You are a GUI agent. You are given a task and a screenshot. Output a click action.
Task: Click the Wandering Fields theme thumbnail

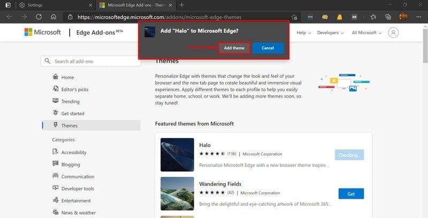[x=177, y=193]
